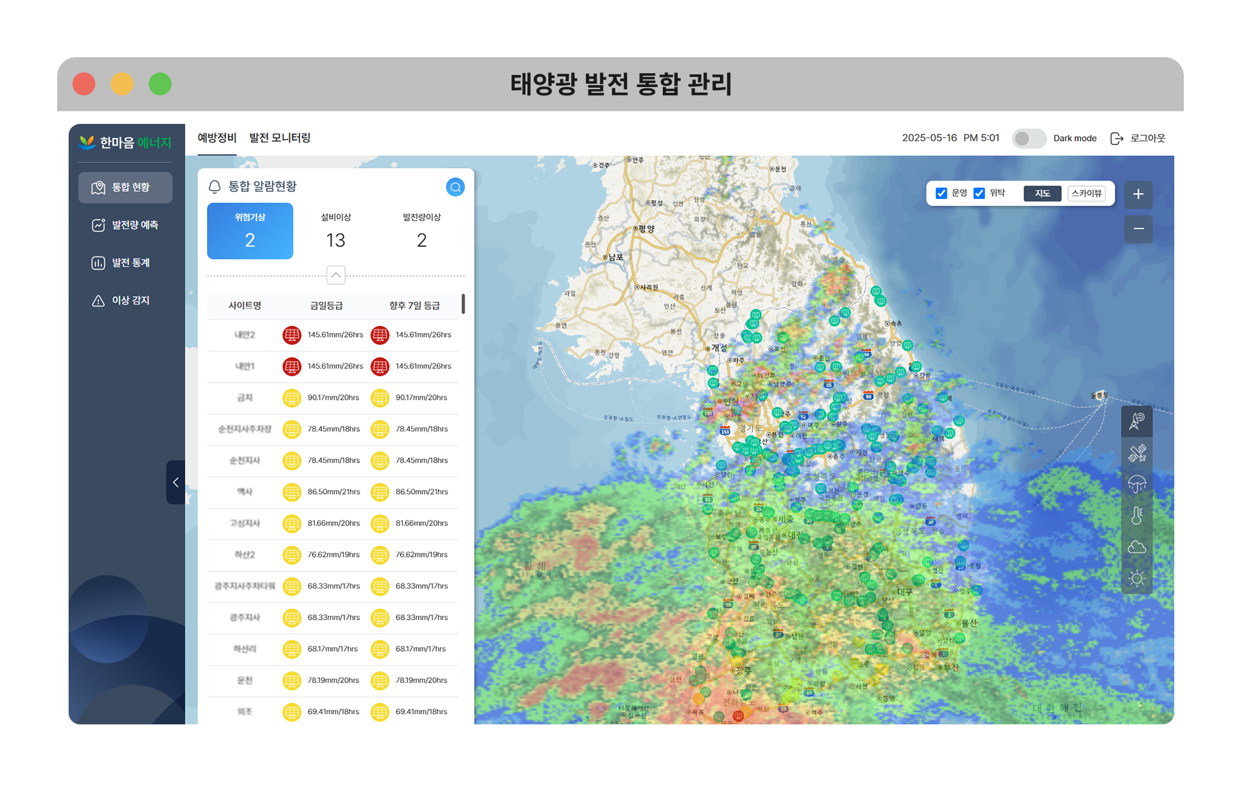Uncheck the 운영 checkbox
Screen dimensions: 1241x793
pos(941,193)
